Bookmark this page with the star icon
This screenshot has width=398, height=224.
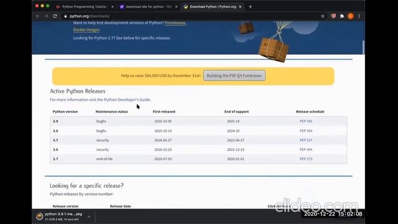[323, 16]
